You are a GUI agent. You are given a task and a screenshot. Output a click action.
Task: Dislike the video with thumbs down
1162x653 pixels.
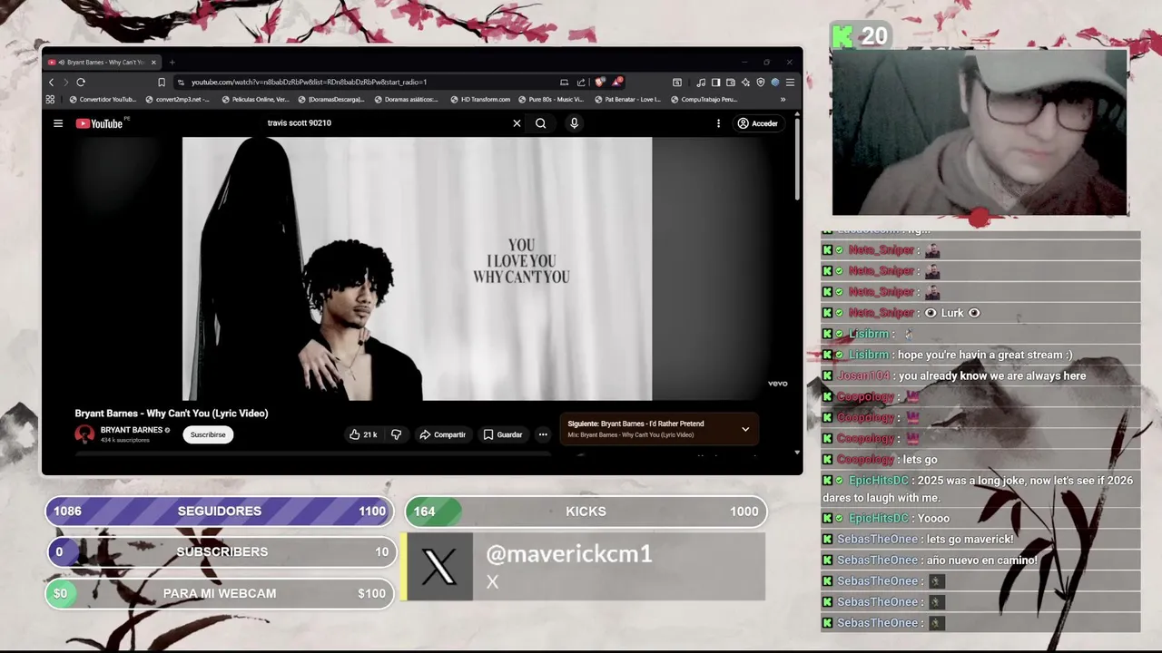coord(396,434)
